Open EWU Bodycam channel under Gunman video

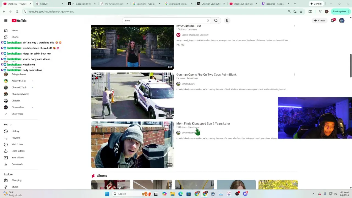pos(188,84)
